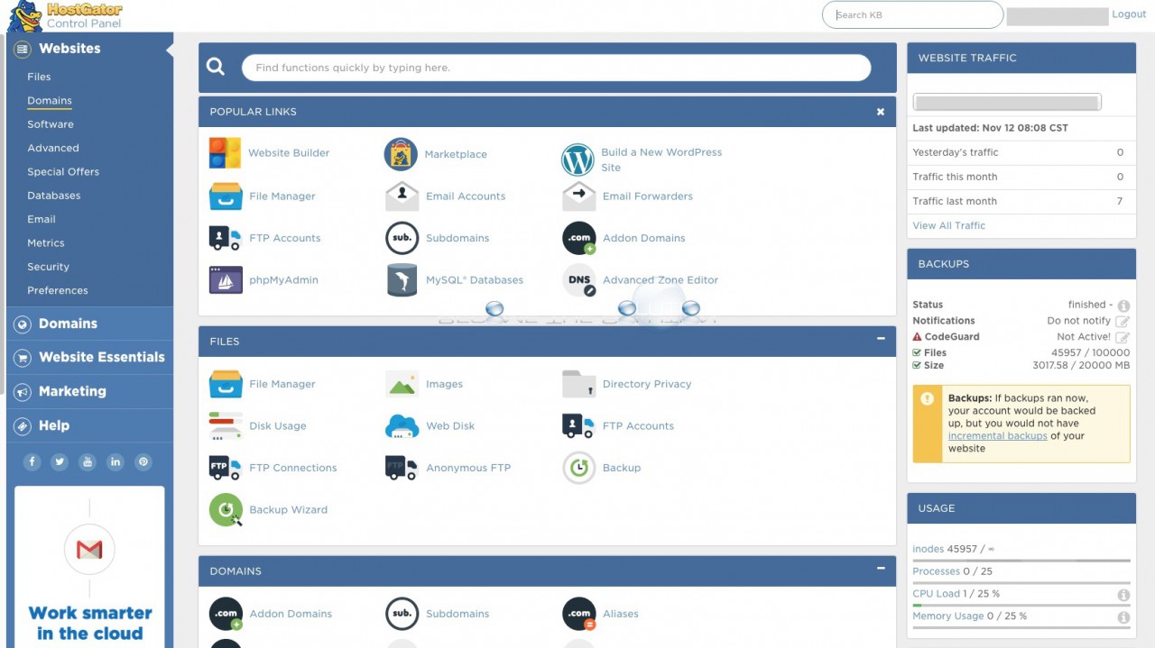This screenshot has height=648, width=1155.
Task: Click the Processes usage link
Action: tap(937, 571)
